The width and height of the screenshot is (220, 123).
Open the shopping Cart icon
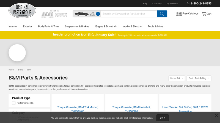coord(204,14)
